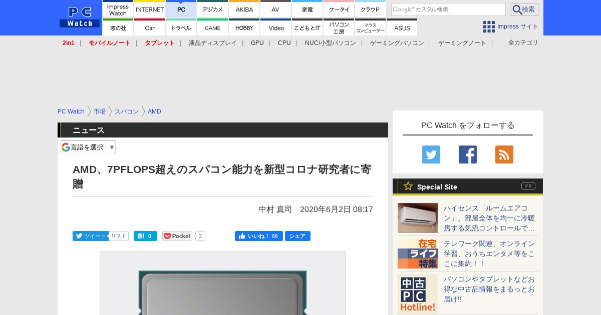Go to the デジカメ tab

[213, 9]
